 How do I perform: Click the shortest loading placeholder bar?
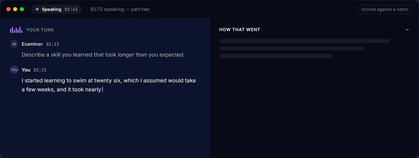click(x=276, y=56)
